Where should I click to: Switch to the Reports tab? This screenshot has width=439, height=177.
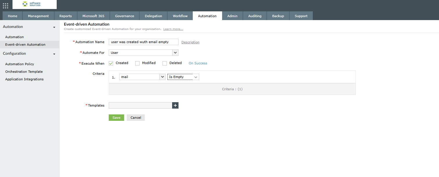coord(65,16)
